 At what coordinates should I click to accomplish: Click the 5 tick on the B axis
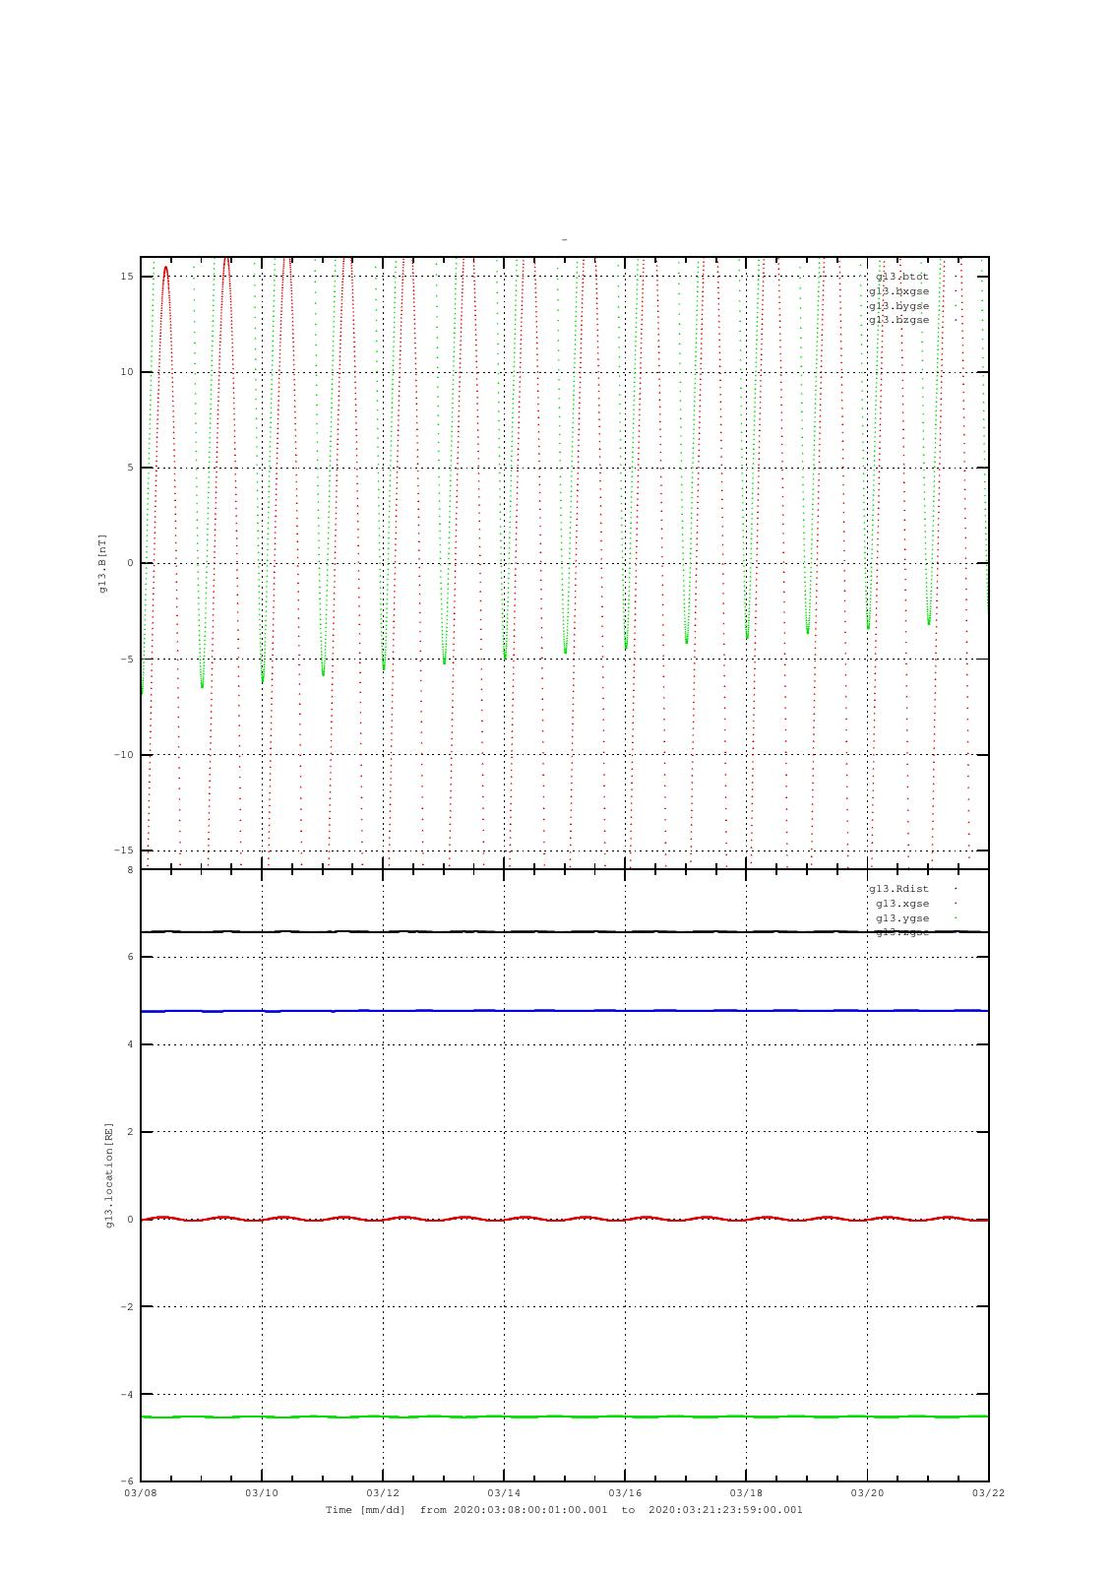click(131, 468)
